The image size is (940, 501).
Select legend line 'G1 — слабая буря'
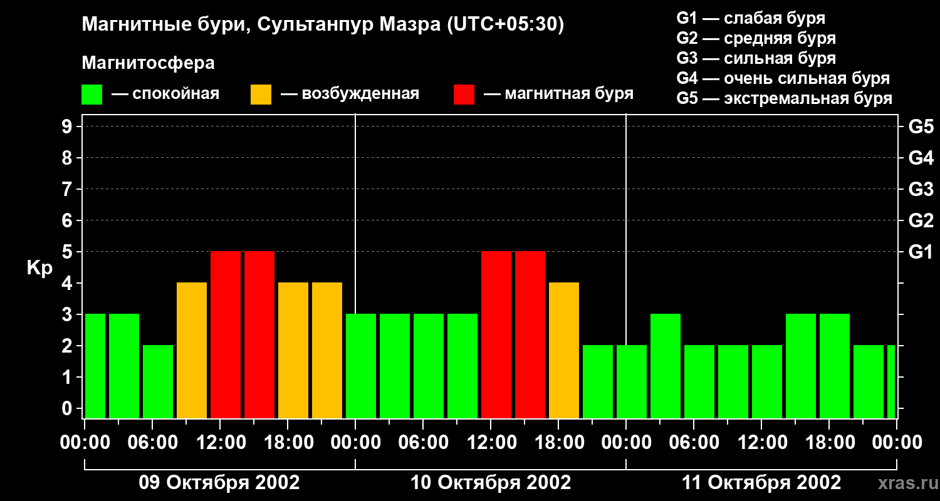(751, 18)
